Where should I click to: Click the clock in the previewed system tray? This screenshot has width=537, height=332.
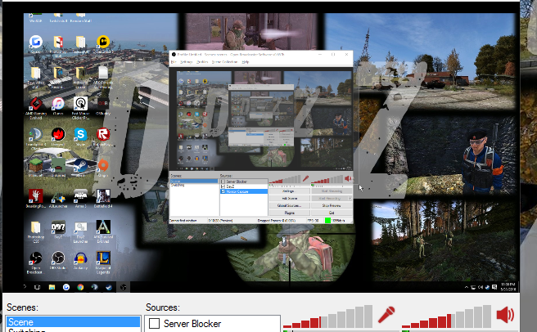click(508, 287)
